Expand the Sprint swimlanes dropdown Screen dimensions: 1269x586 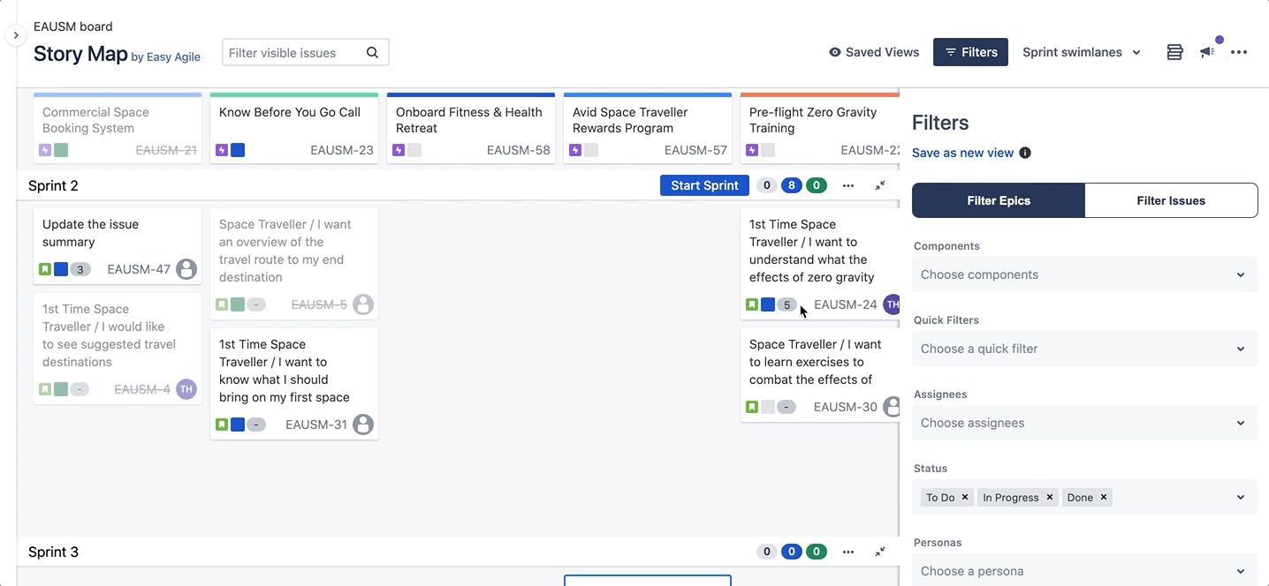(x=1082, y=52)
